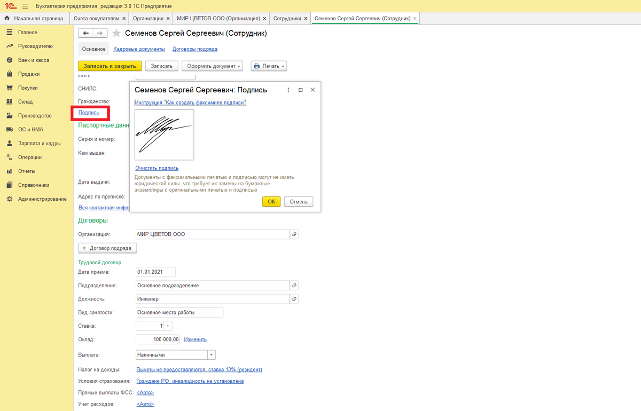The image size is (641, 411).
Task: Click Изменить link next to Оклад
Action: 196,339
